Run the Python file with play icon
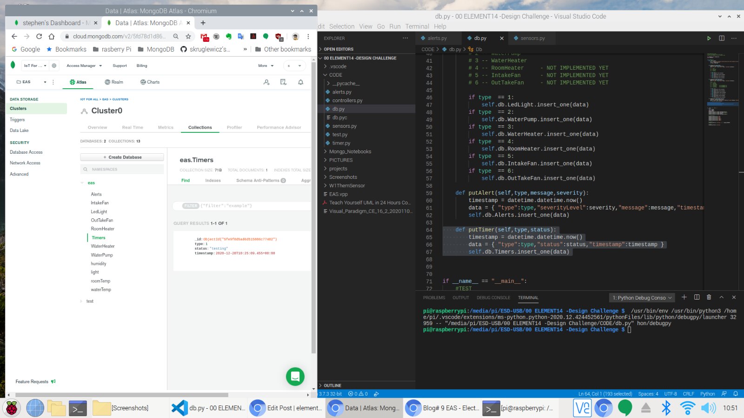This screenshot has width=744, height=418. pyautogui.click(x=709, y=38)
